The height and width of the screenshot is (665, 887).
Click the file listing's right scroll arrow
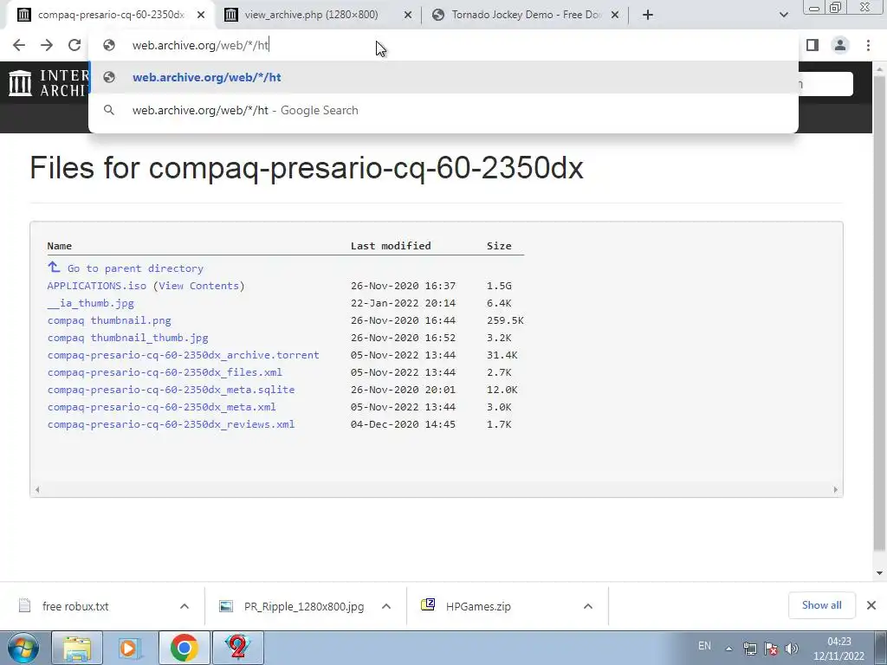[x=836, y=490]
